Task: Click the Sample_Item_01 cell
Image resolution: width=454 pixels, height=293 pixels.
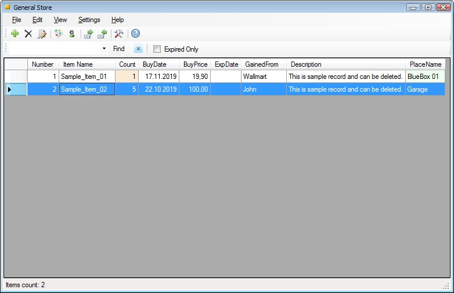Action: pyautogui.click(x=87, y=77)
